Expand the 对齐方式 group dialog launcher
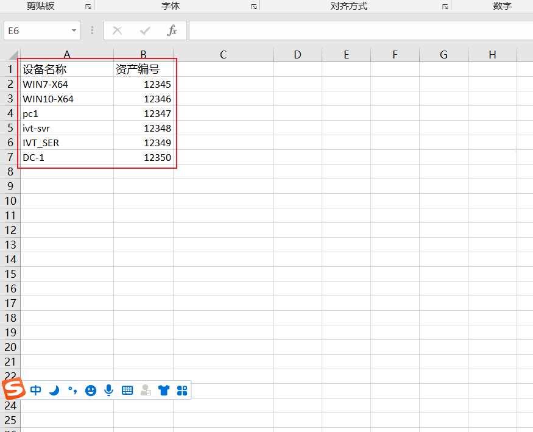Screen dimensions: 533x432 click(x=445, y=7)
